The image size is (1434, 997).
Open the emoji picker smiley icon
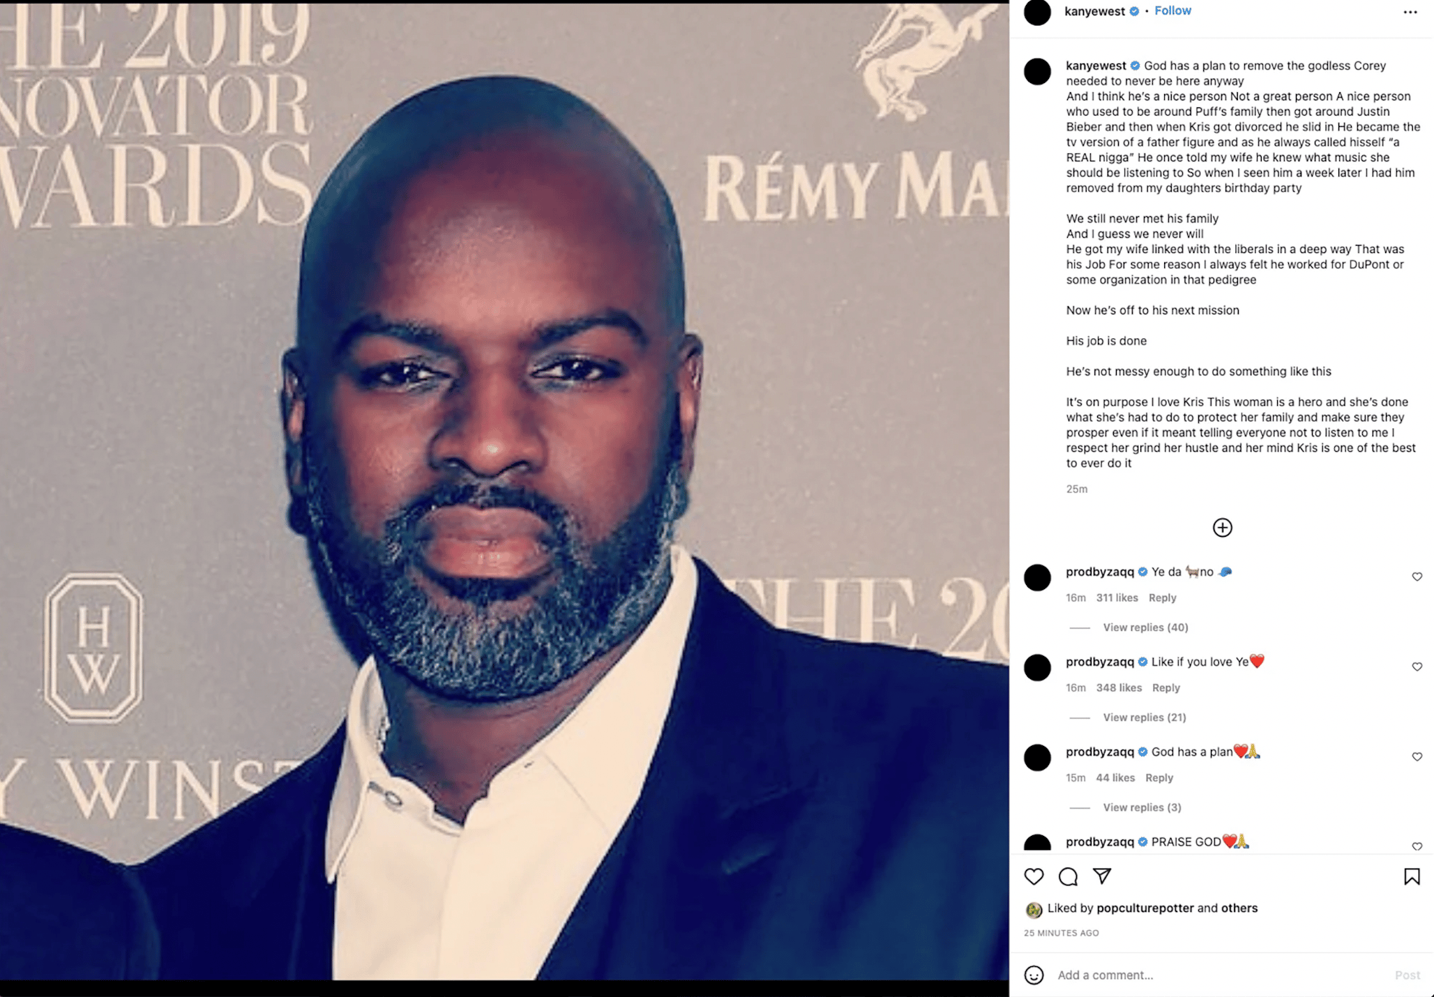coord(1034,975)
